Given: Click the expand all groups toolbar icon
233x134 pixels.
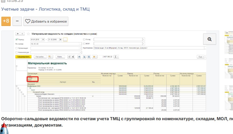Looking at the screenshot, I should [73, 57].
